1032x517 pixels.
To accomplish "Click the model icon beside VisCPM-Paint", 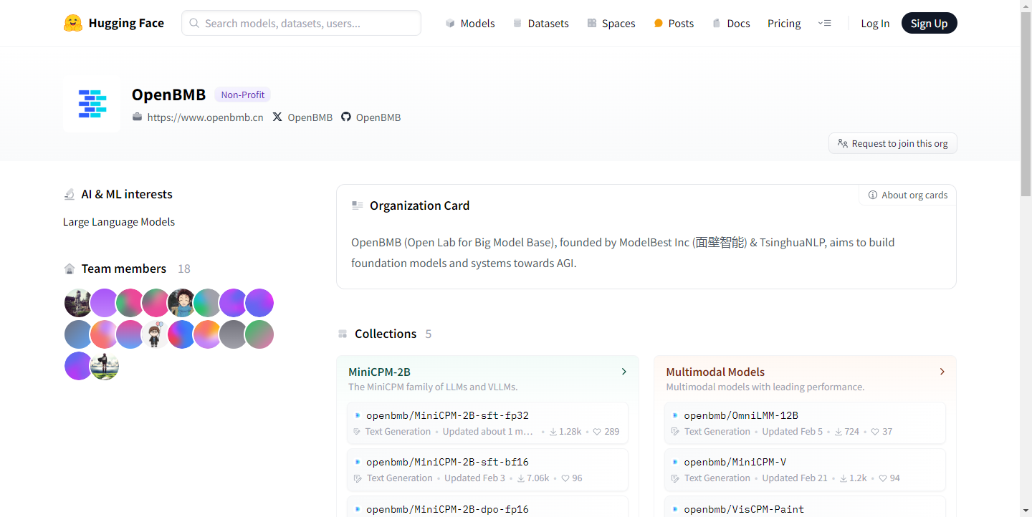I will pyautogui.click(x=675, y=509).
